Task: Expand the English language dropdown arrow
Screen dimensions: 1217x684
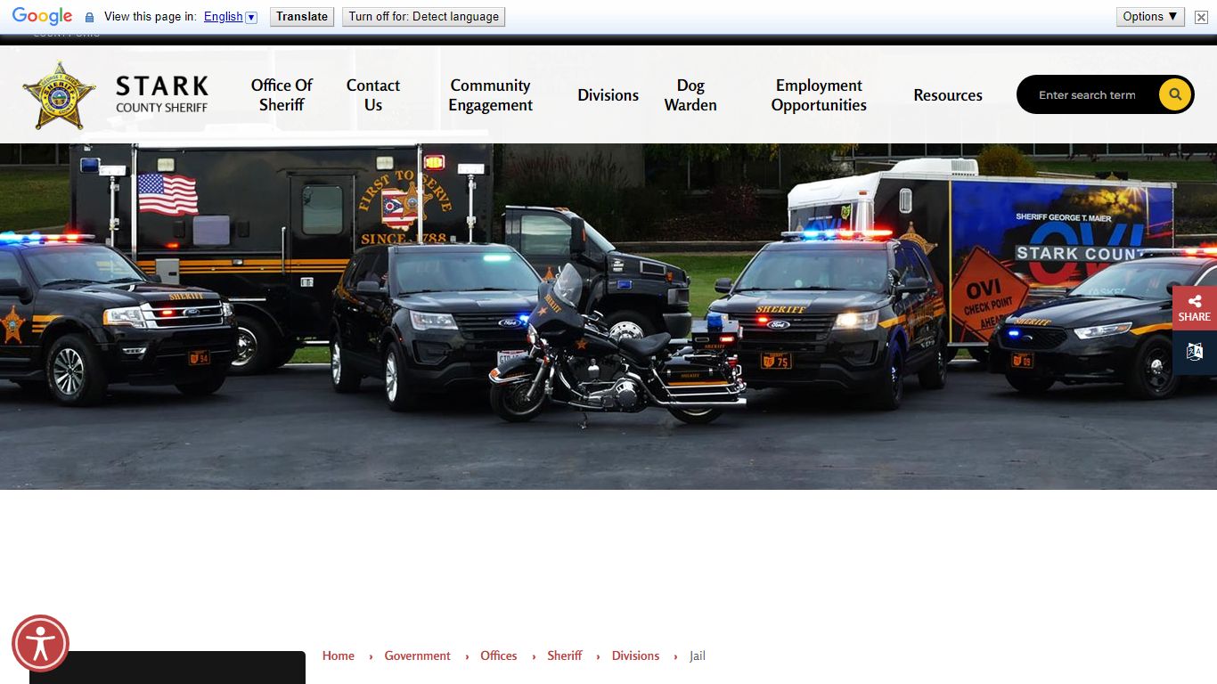Action: tap(251, 17)
